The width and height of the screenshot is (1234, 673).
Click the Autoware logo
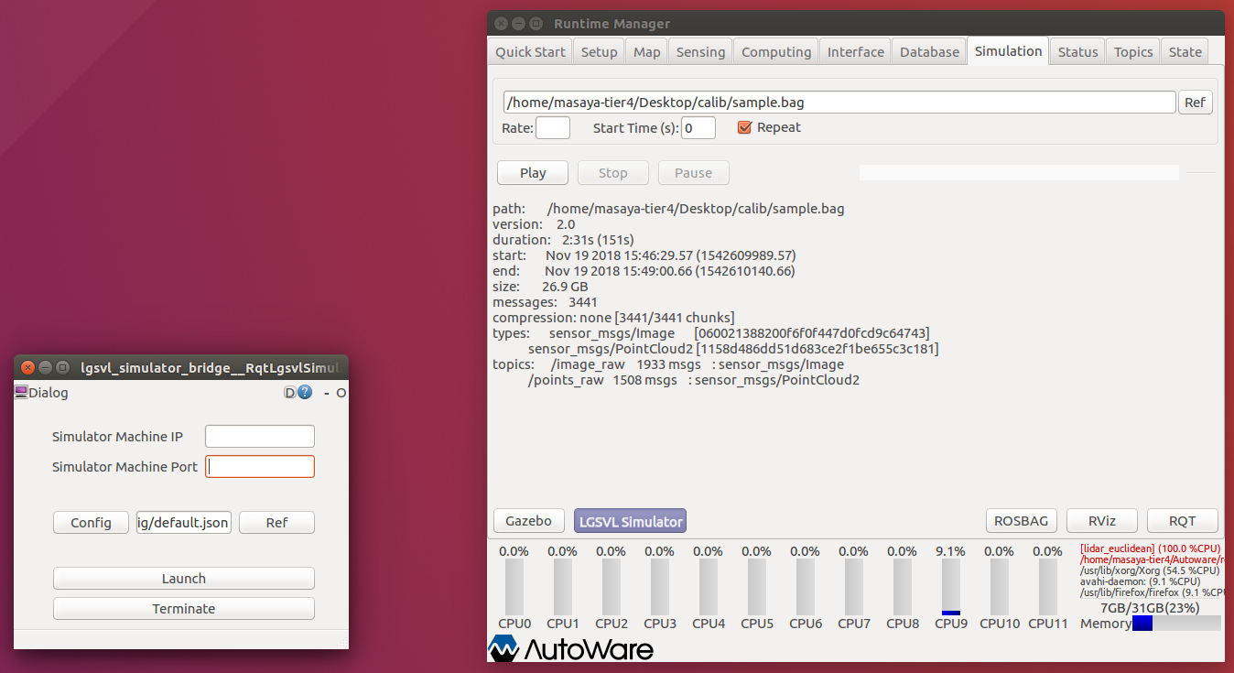(569, 648)
